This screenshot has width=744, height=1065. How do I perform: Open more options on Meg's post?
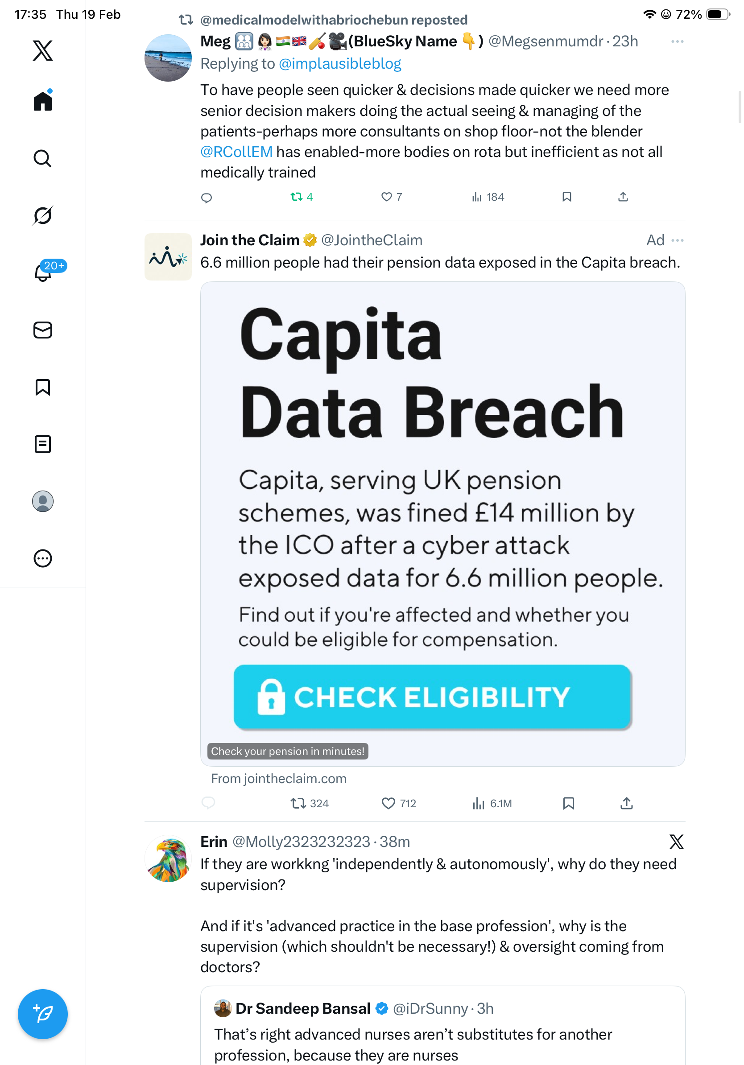(677, 42)
